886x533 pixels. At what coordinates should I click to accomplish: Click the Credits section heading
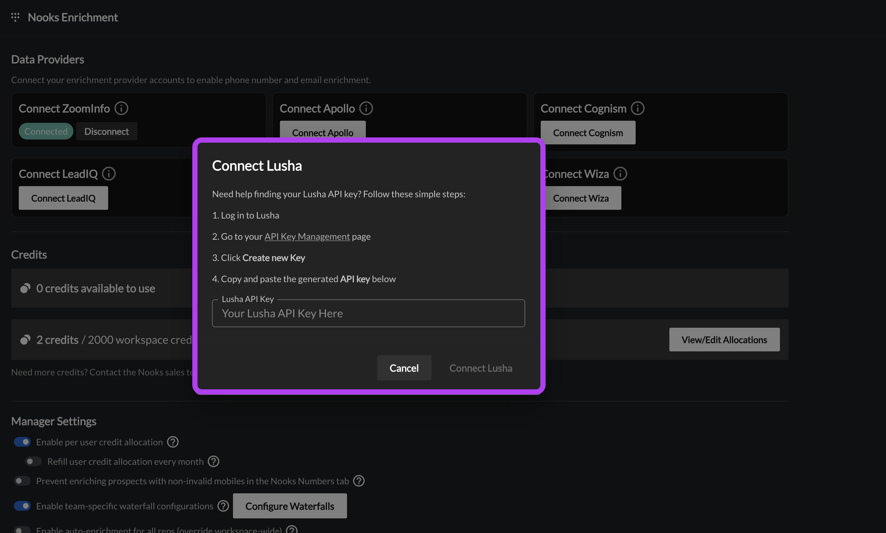29,254
